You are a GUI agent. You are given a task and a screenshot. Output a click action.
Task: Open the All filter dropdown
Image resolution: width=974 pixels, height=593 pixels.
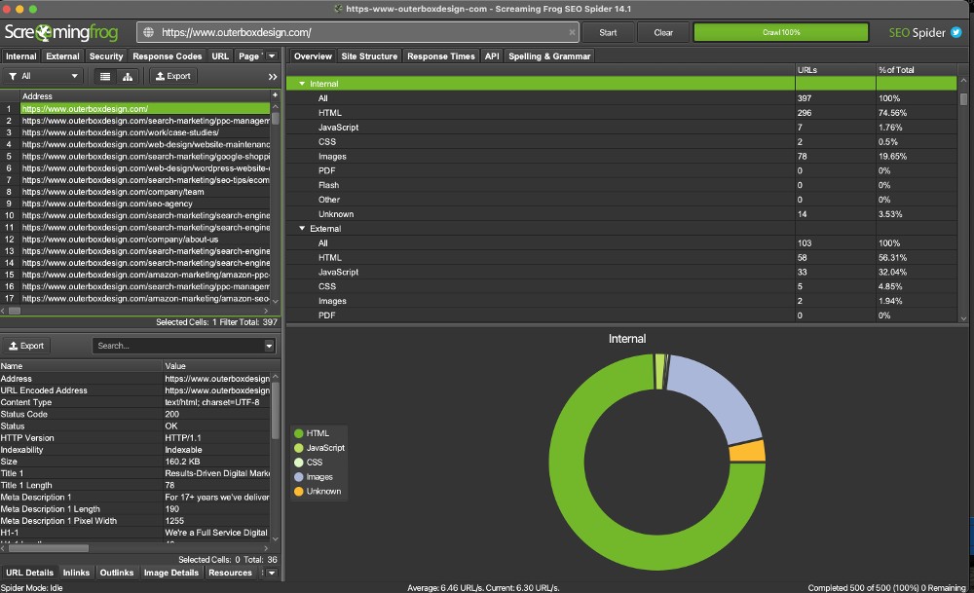(x=44, y=76)
